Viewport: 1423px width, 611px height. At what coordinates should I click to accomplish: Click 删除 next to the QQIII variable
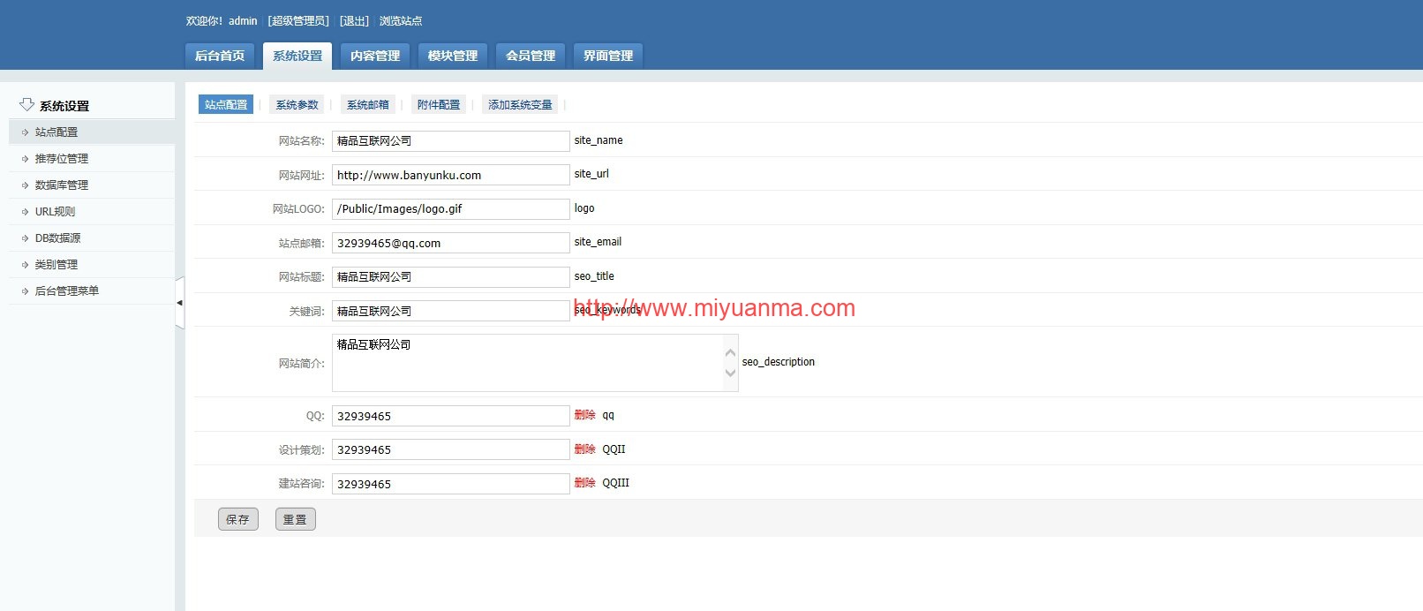584,483
